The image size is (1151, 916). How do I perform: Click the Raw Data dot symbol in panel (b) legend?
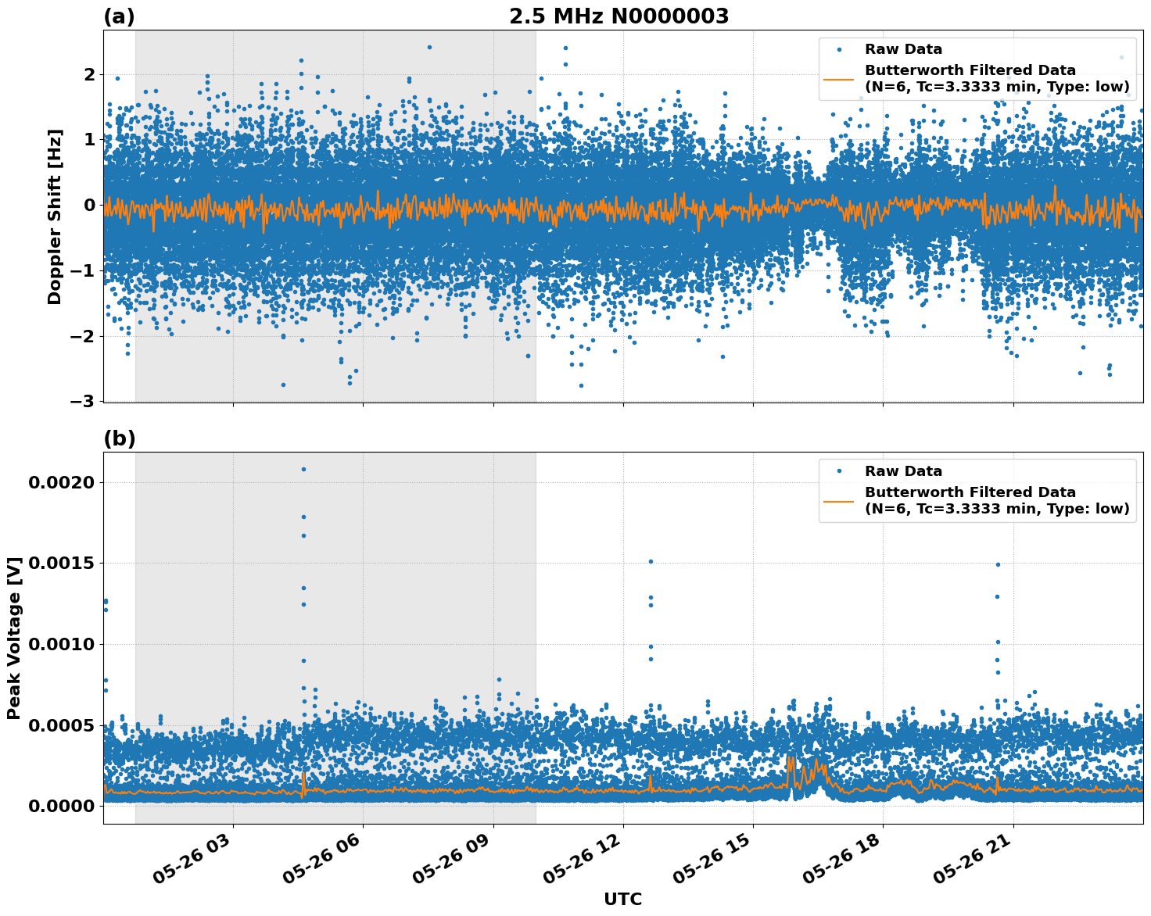tap(839, 471)
